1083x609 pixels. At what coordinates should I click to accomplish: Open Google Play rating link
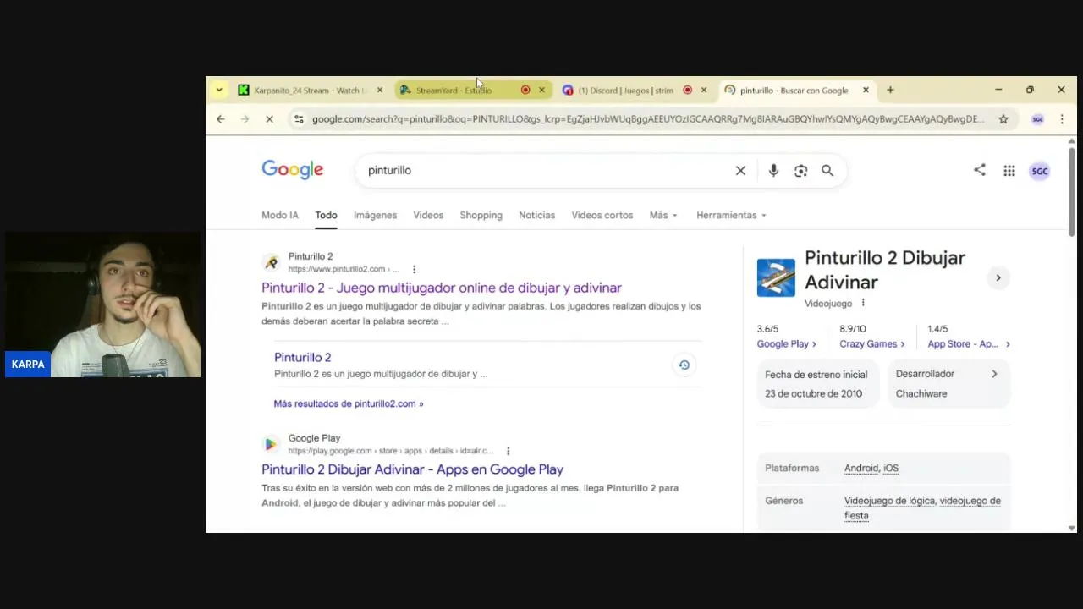(x=786, y=344)
